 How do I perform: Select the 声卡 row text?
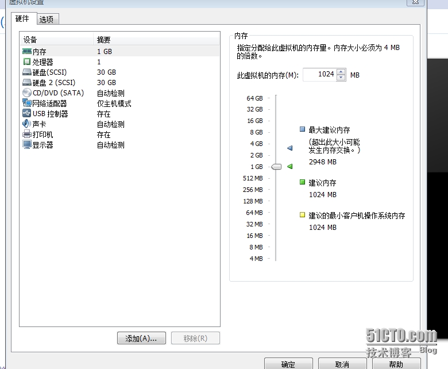tap(40, 124)
